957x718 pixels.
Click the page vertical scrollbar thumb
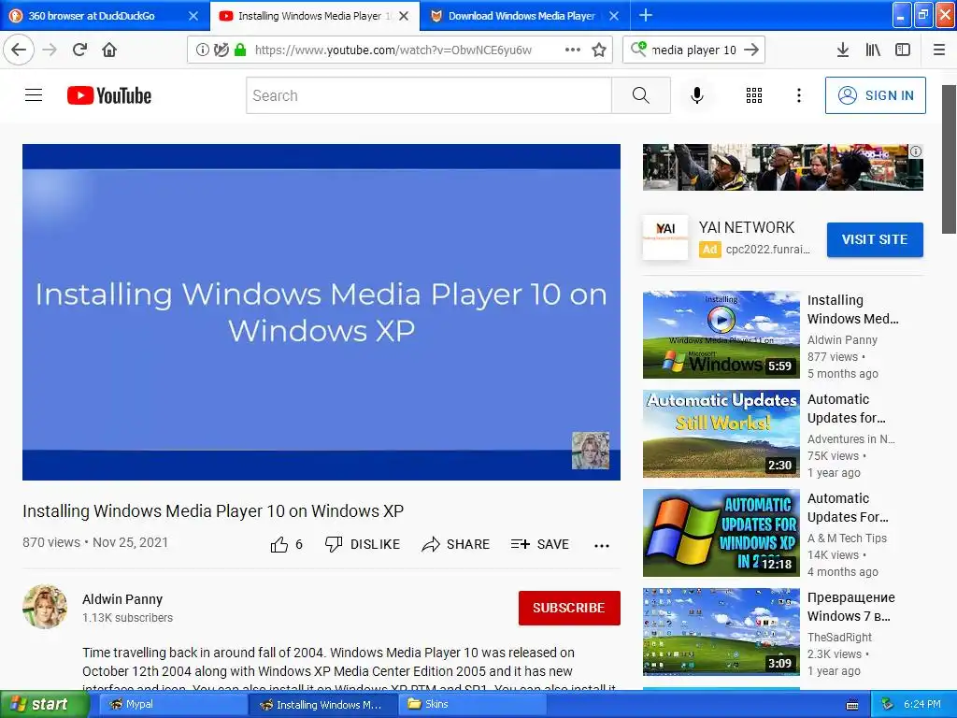950,159
